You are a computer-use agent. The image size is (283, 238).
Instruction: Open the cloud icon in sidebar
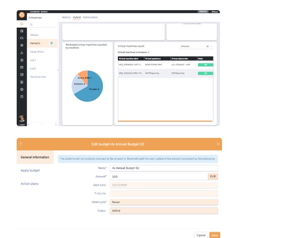click(22, 38)
